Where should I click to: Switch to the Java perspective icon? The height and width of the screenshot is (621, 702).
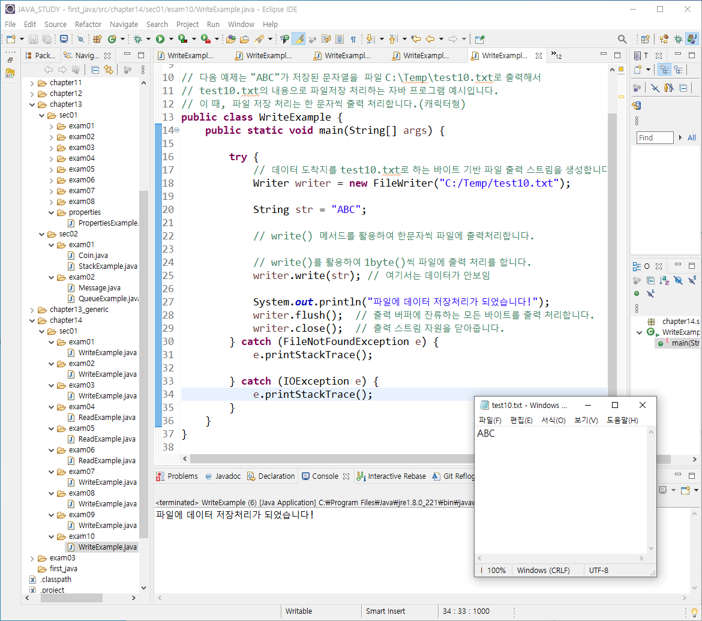pos(692,40)
